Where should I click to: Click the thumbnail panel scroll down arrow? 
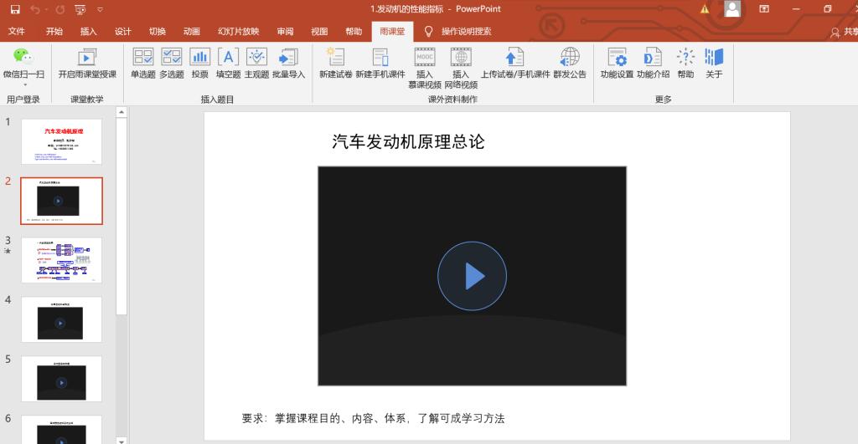pyautogui.click(x=121, y=440)
